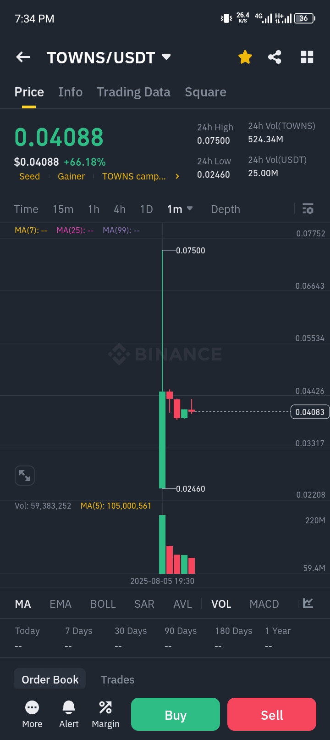330x740 pixels.
Task: Toggle the MACD indicator
Action: click(x=264, y=604)
